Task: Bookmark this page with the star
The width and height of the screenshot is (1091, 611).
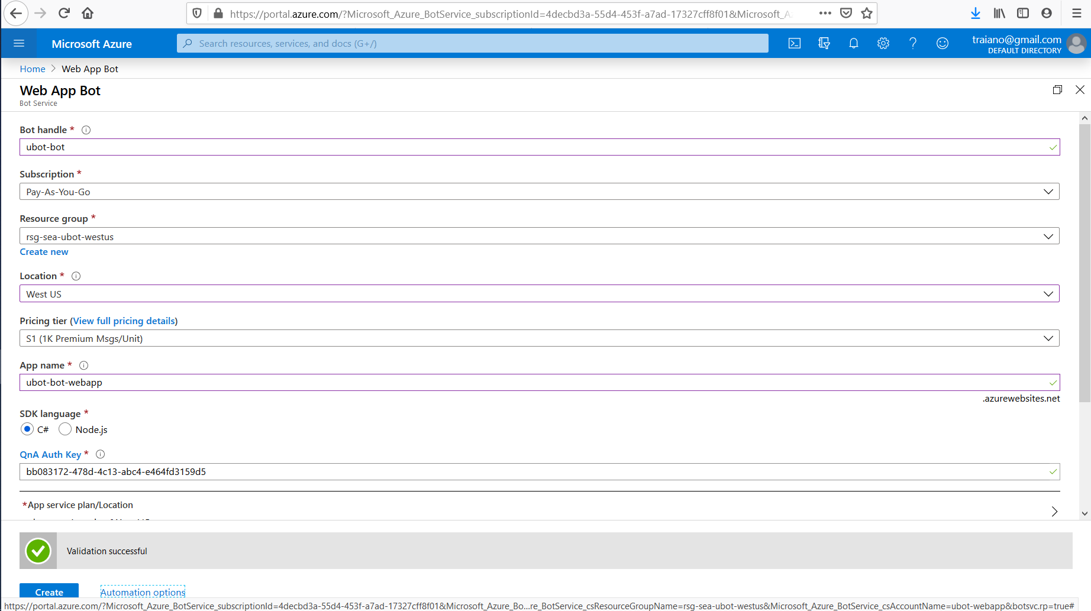Action: [x=867, y=13]
